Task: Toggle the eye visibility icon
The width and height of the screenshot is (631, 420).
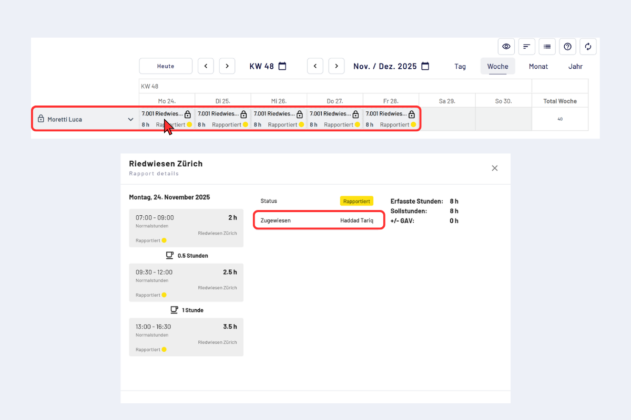Action: 506,47
